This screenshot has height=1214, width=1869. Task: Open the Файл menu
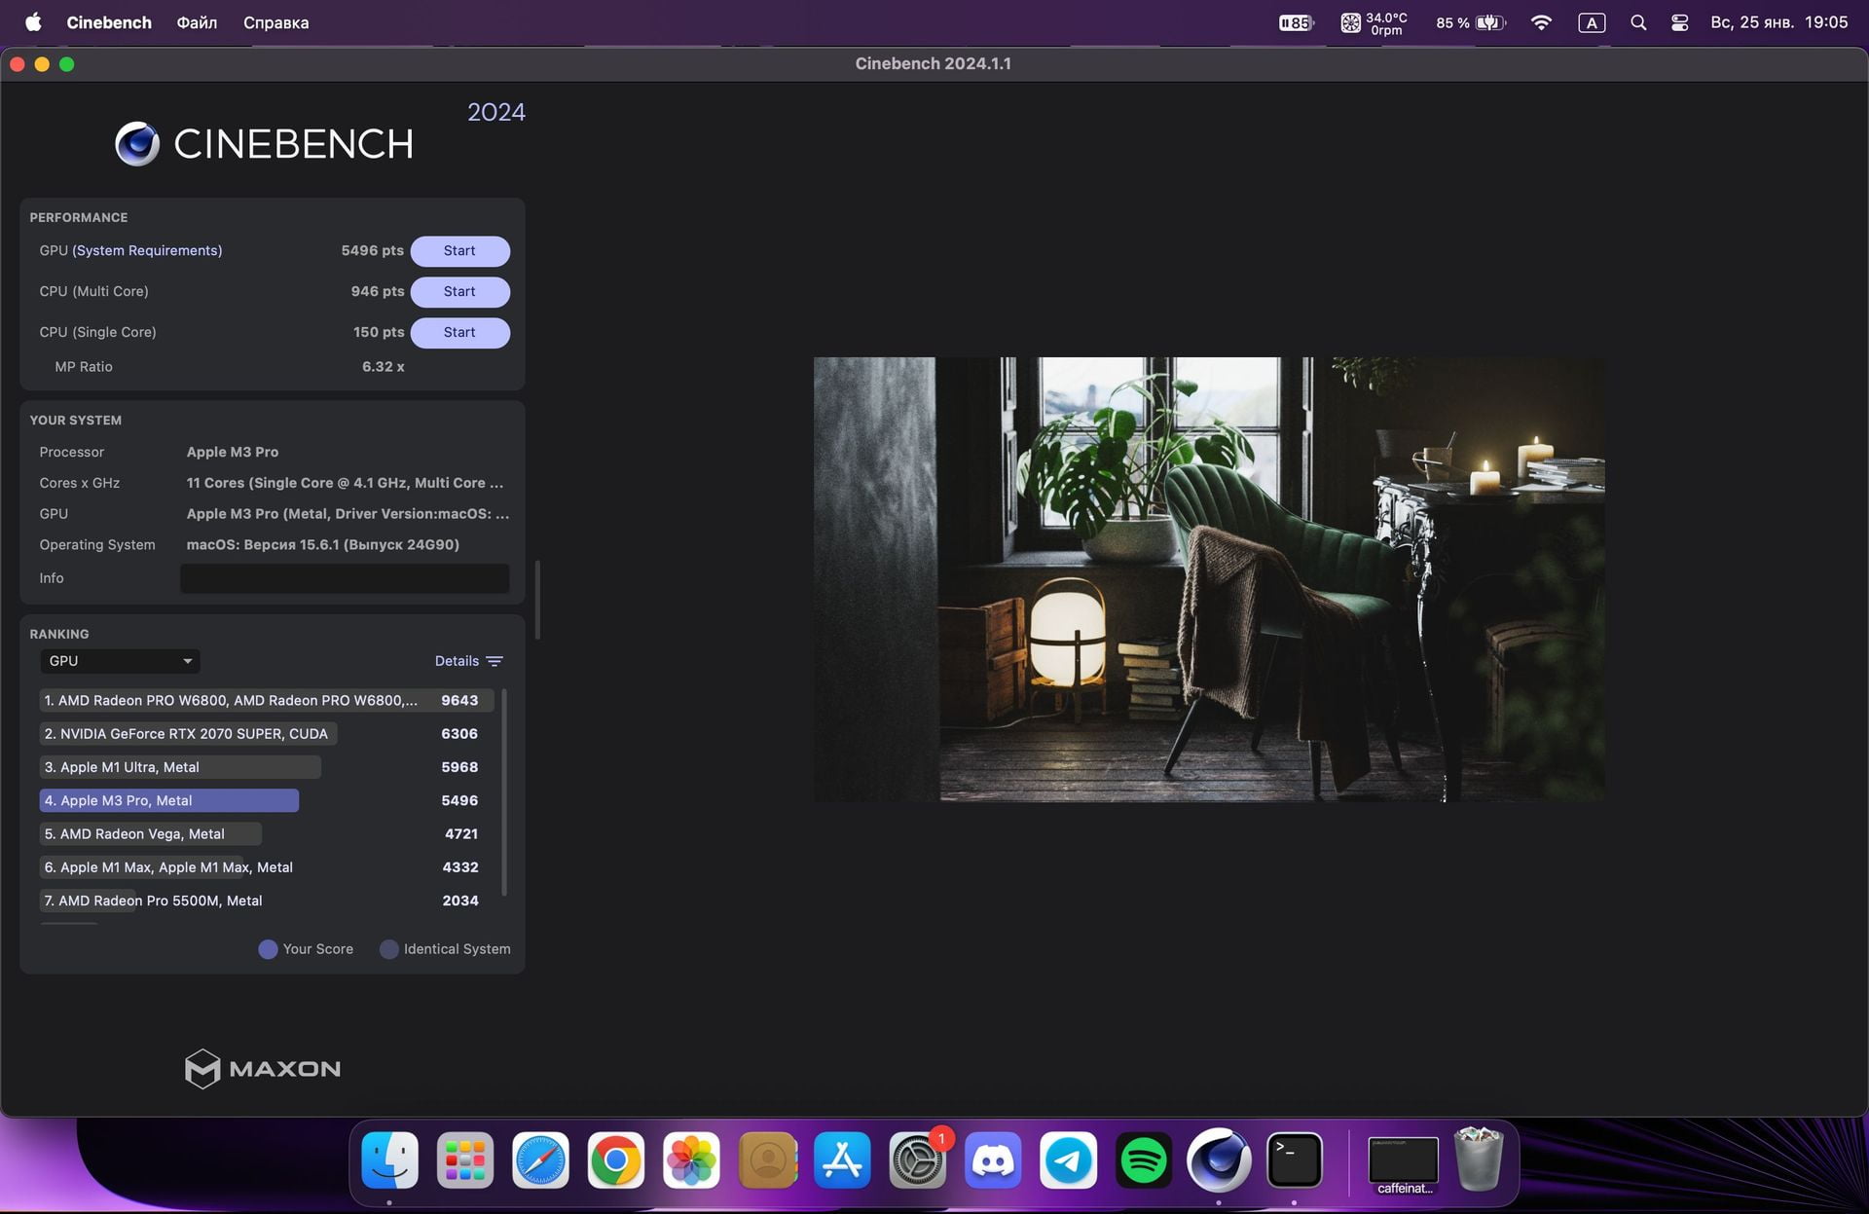click(197, 22)
